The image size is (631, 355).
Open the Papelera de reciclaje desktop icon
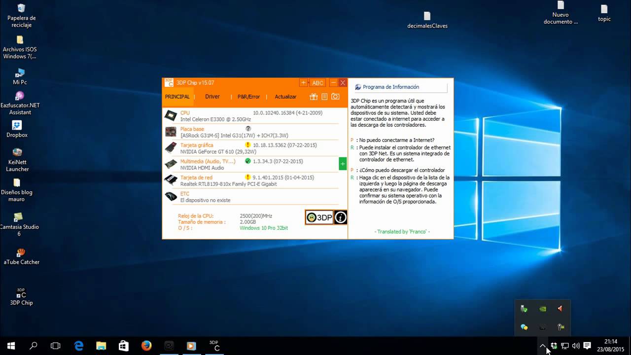point(21,16)
